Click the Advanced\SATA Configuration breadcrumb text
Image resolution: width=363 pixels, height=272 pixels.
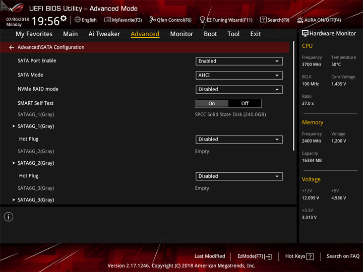tap(51, 47)
